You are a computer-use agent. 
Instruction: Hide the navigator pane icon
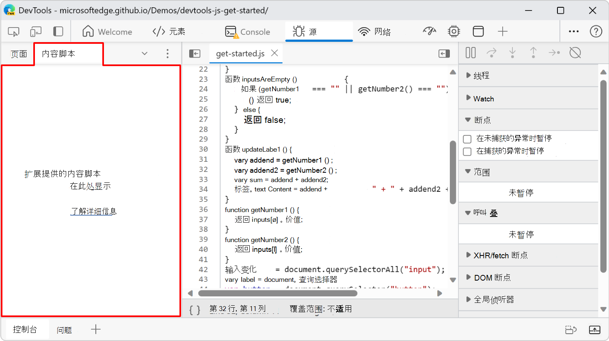pyautogui.click(x=195, y=54)
